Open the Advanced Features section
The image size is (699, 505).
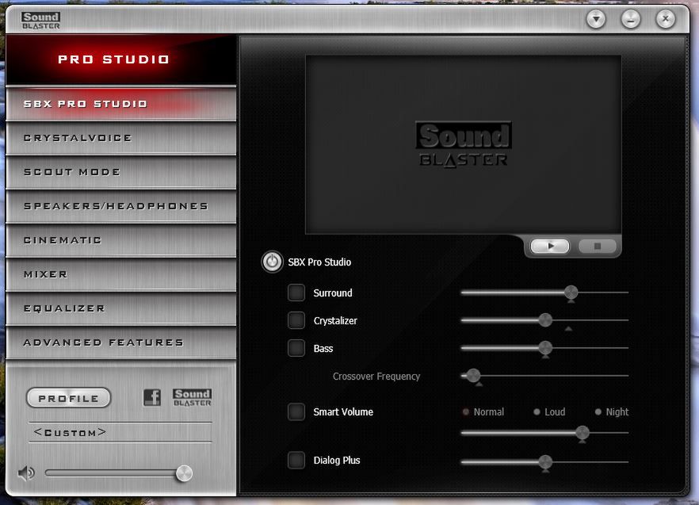coord(120,342)
